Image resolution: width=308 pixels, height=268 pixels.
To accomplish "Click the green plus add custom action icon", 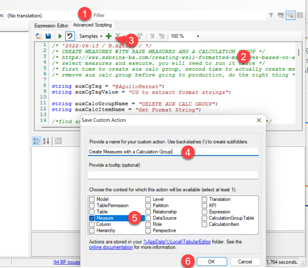I will (108, 36).
